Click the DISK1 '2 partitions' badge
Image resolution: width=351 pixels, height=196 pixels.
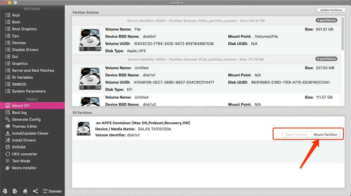(326, 59)
